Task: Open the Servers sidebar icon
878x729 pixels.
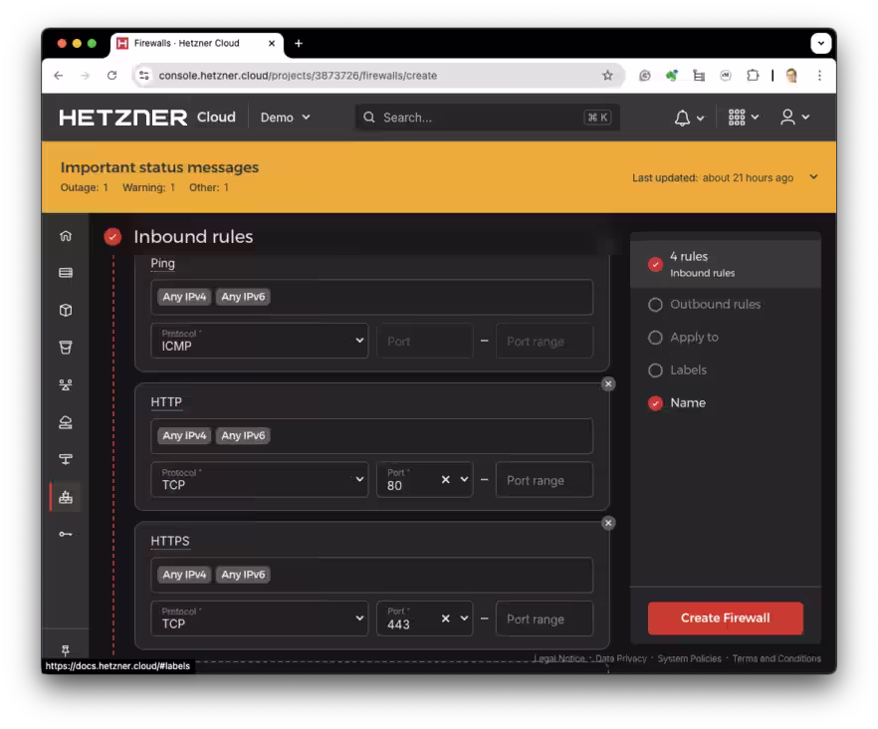Action: tap(66, 273)
